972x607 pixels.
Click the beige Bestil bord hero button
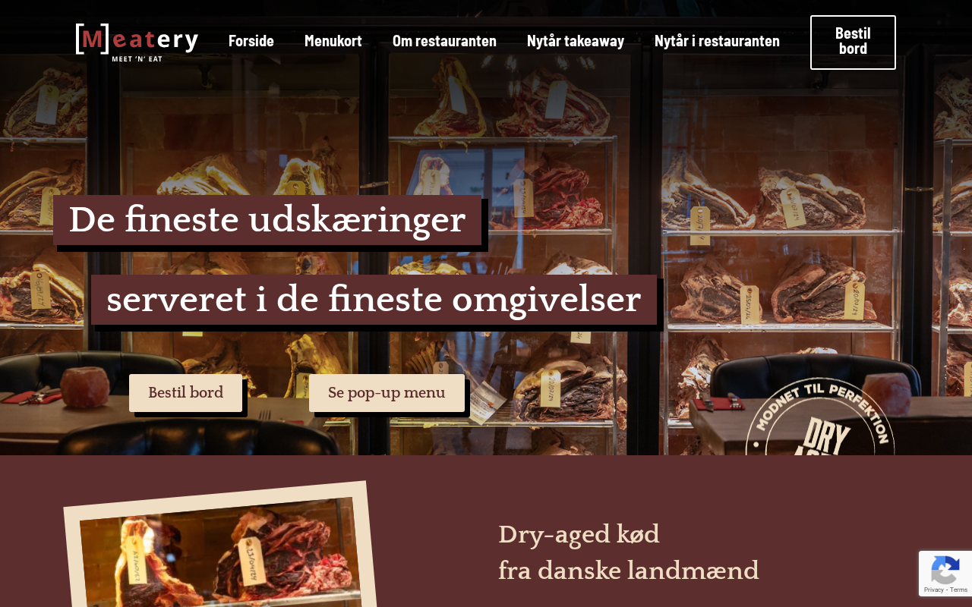tap(185, 393)
